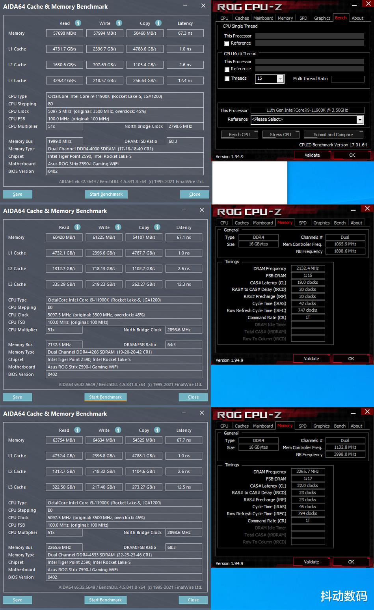The height and width of the screenshot is (610, 374).
Task: Select Memory tab in top CPU-Z window
Action: coord(285,18)
